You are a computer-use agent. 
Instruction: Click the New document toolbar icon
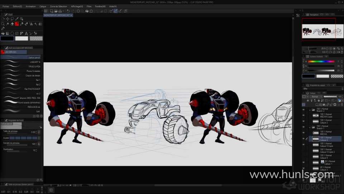(x=52, y=11)
